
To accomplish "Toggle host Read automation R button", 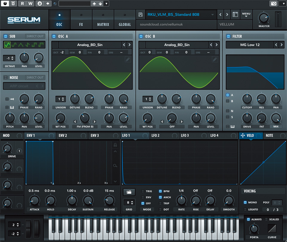I will (x=22, y=4).
